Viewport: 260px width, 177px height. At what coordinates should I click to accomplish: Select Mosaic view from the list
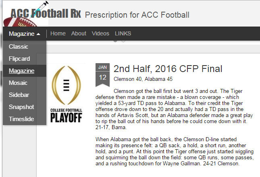[18, 83]
